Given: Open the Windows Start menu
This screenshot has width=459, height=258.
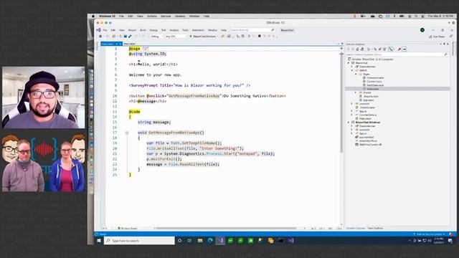Looking at the screenshot, I should tap(99, 241).
